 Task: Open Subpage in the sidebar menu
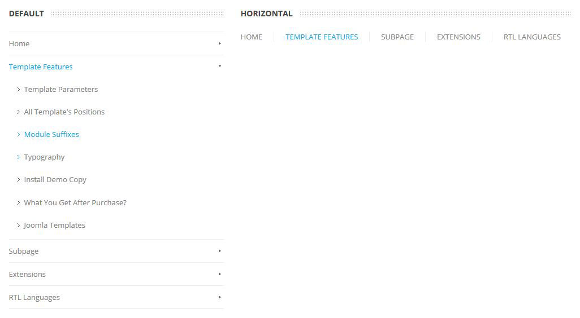(24, 251)
